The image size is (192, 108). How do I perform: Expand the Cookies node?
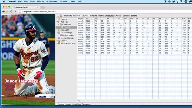[57, 41]
